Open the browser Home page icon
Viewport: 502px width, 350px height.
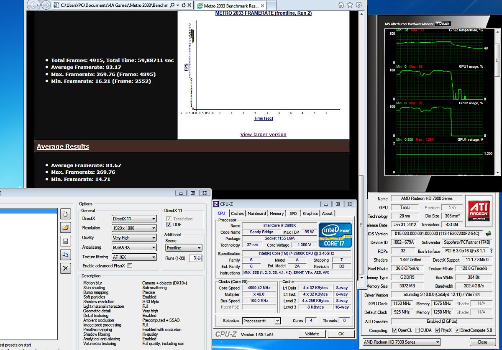(x=341, y=5)
